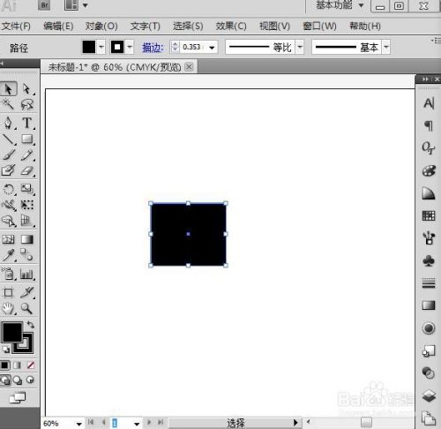Enable Draw Normal mode
441x429 pixels.
tap(5, 380)
